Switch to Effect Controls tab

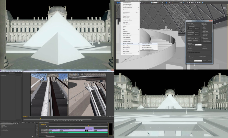tap(12, 73)
